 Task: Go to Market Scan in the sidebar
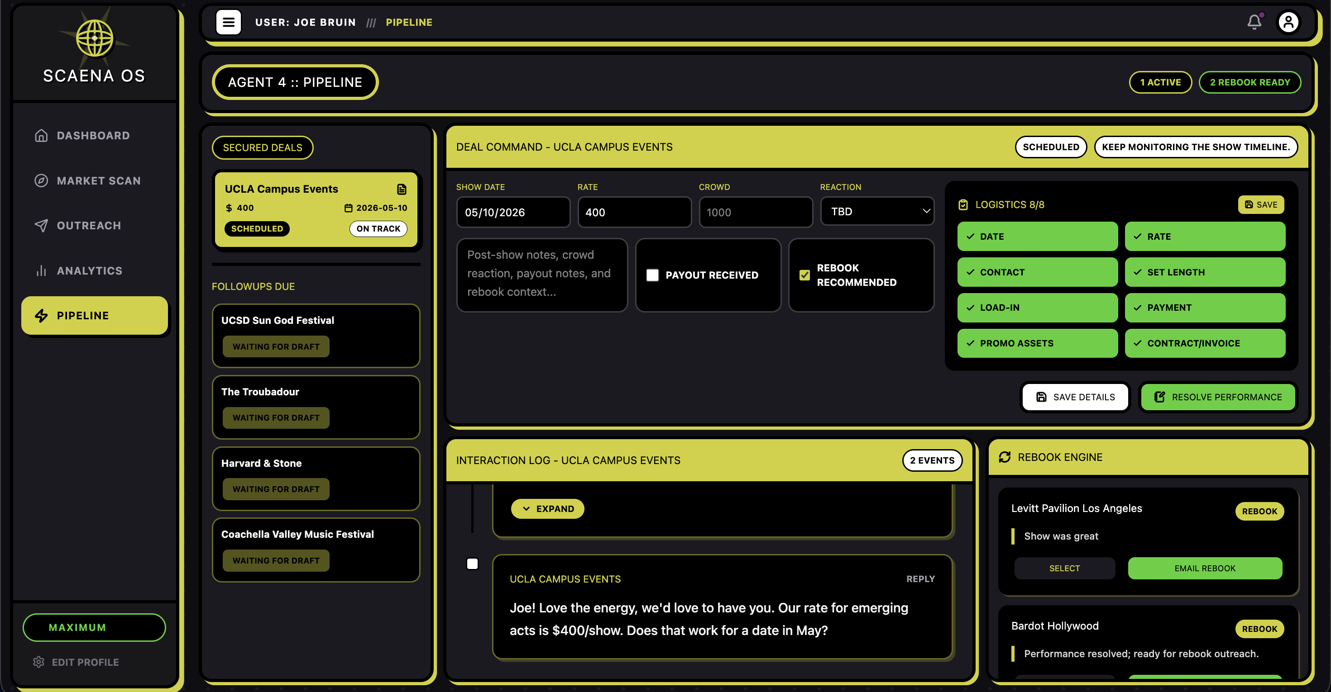pos(98,180)
